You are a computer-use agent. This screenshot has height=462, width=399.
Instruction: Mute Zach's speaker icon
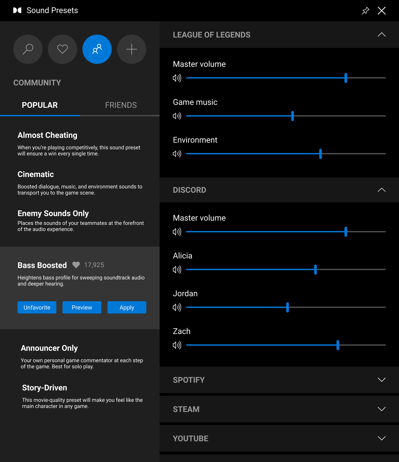coord(177,345)
